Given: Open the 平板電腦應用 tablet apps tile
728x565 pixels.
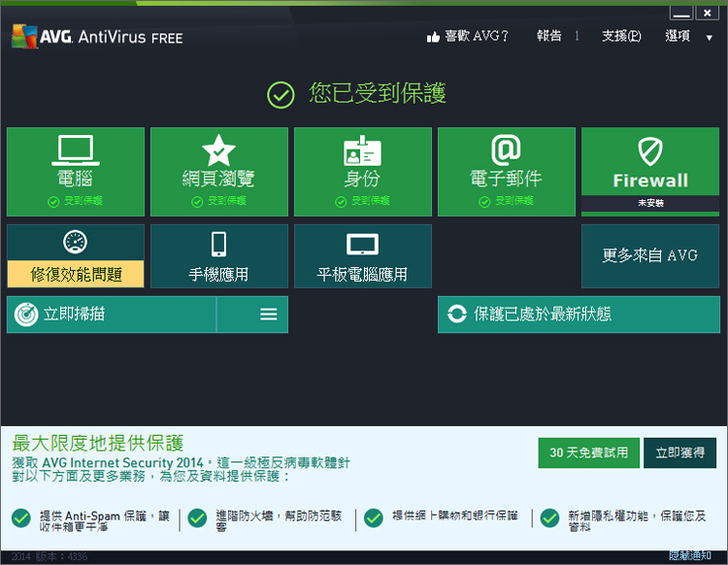Looking at the screenshot, I should coord(363,256).
